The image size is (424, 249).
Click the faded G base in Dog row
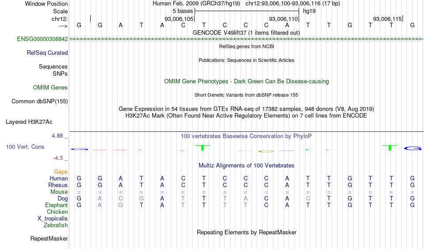click(141, 199)
